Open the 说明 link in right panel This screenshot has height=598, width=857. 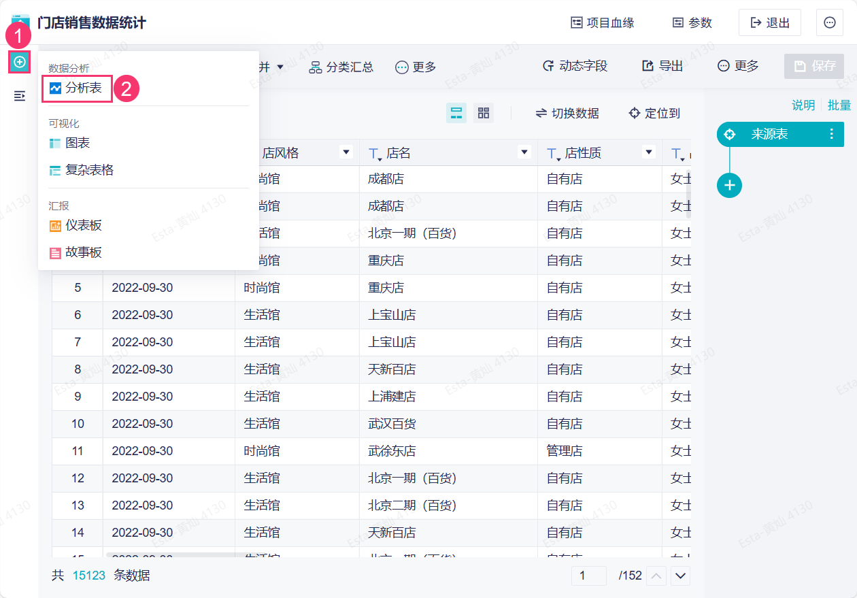pos(803,105)
